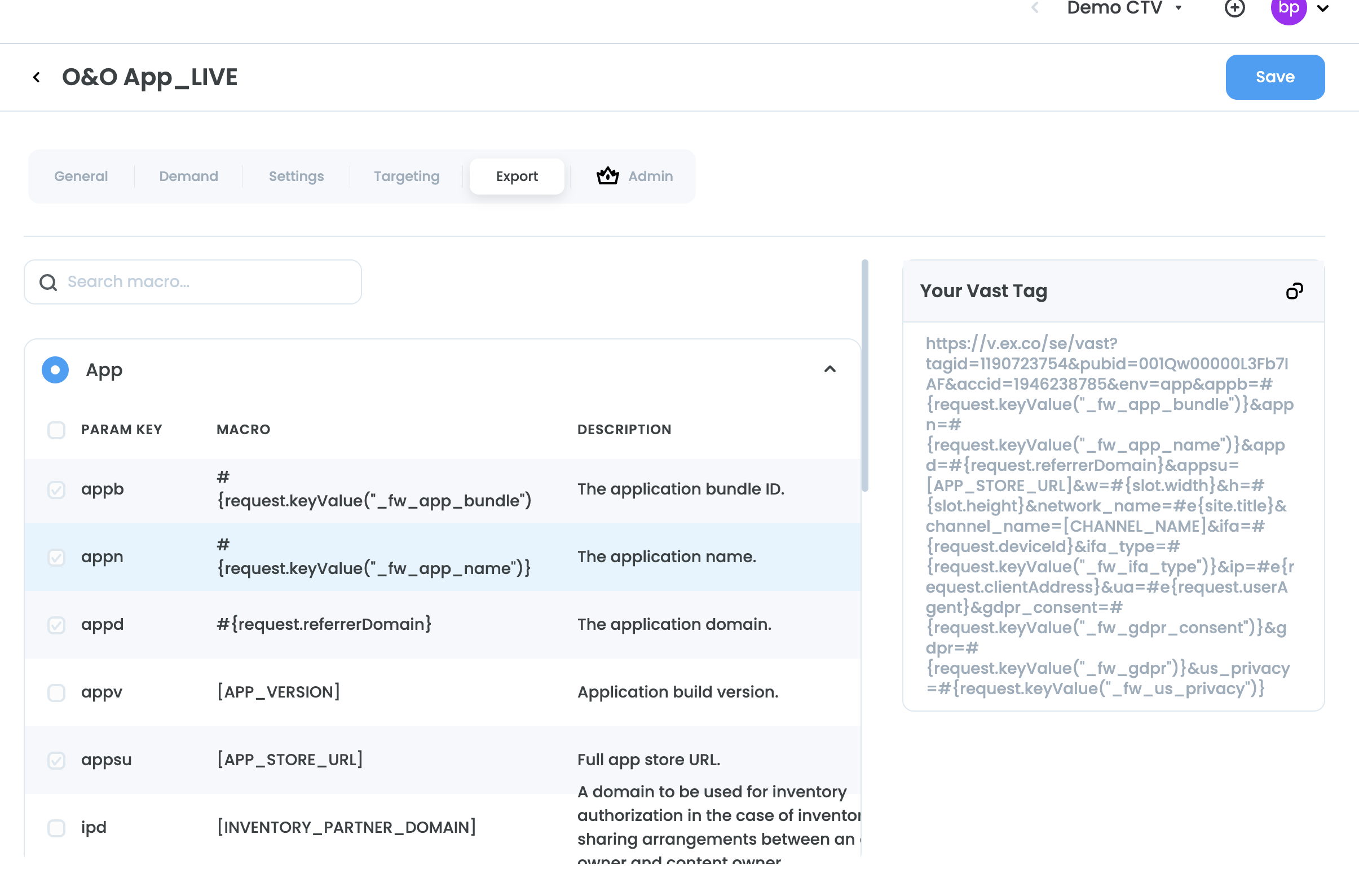Click the DESCRIPTION column header

click(x=624, y=430)
